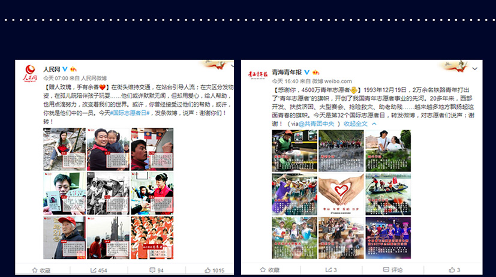Open 青海青年报 stage performance photo
Image resolution: width=496 pixels, height=277 pixels.
point(388,237)
